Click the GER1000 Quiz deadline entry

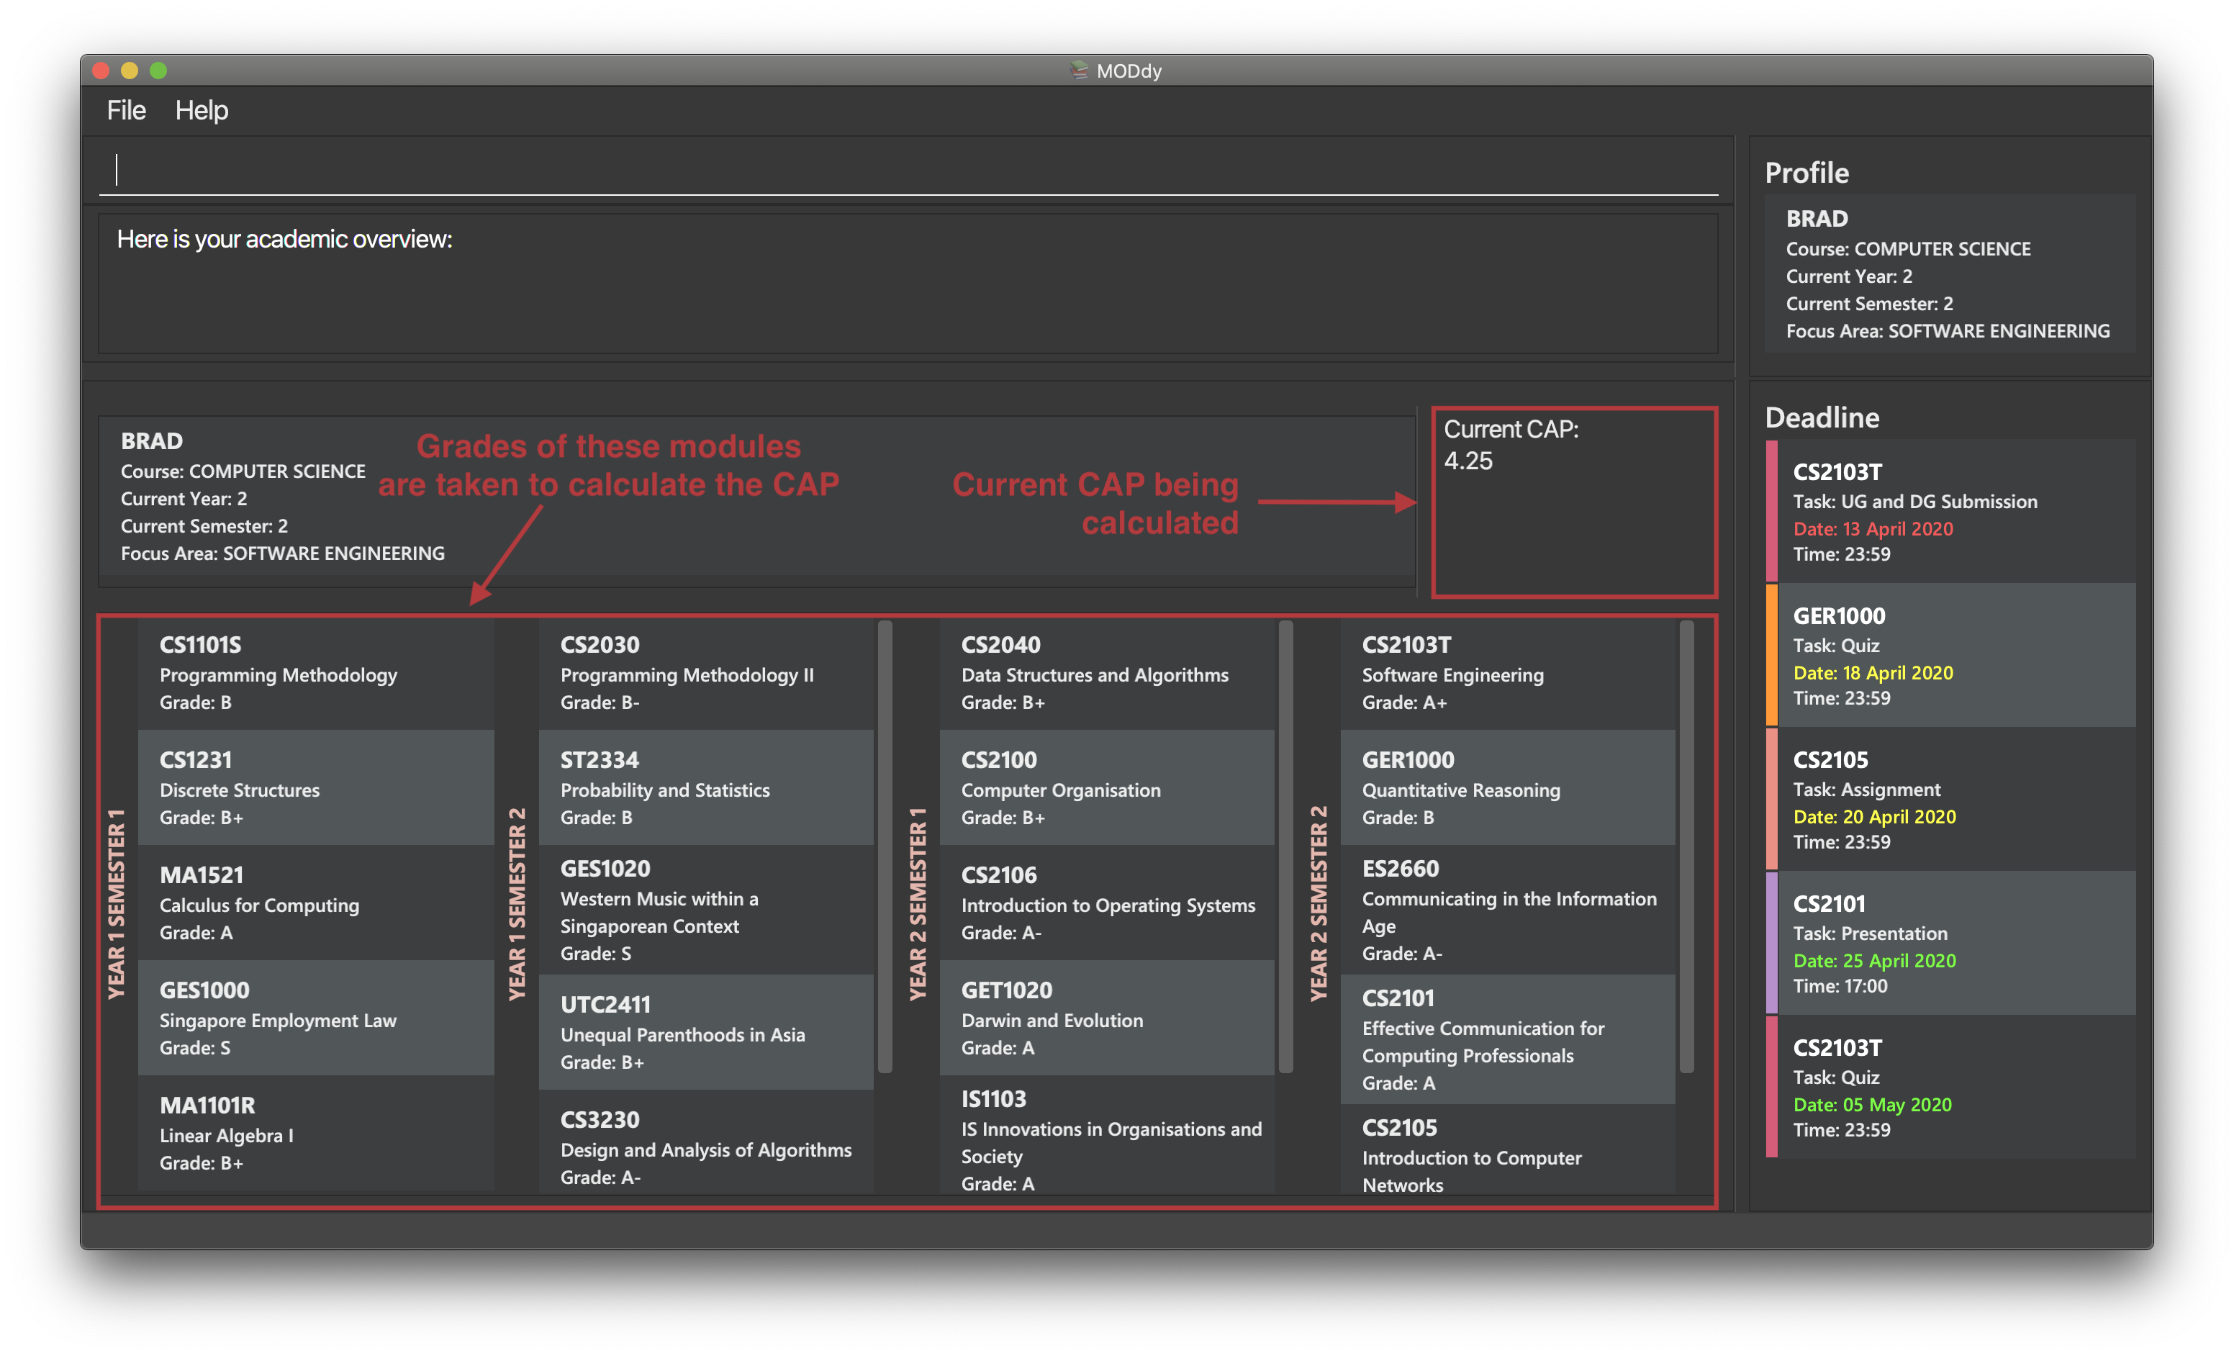1951,656
